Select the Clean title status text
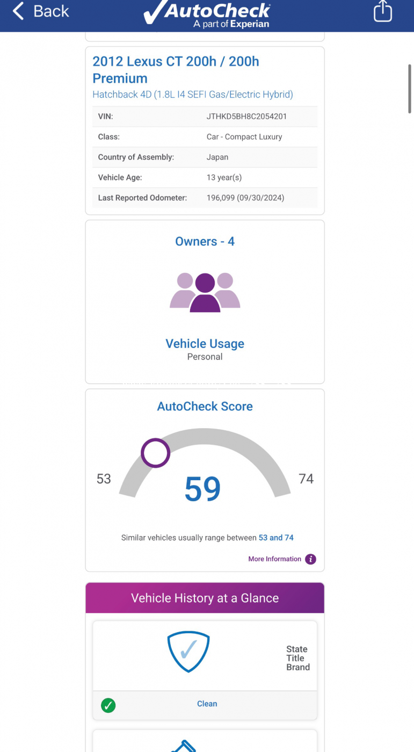The image size is (414, 752). point(207,704)
